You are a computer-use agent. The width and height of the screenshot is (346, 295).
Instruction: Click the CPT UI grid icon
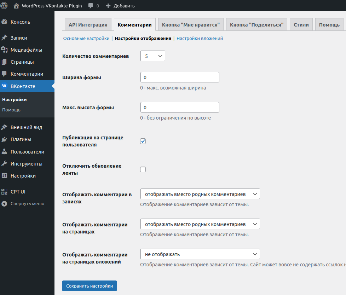(4, 191)
